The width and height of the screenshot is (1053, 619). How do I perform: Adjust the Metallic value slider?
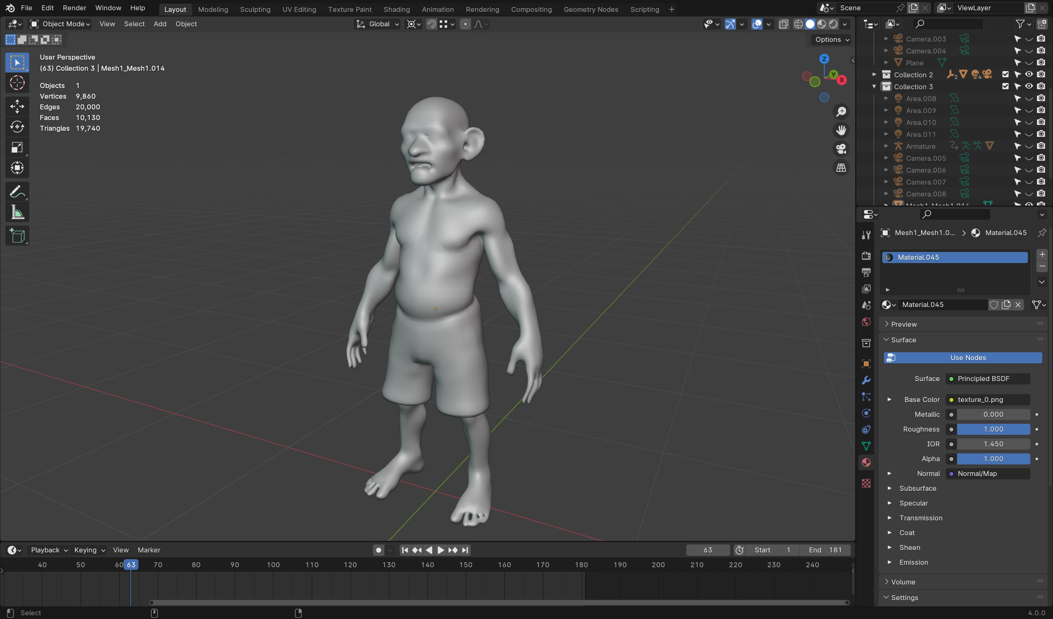point(993,414)
